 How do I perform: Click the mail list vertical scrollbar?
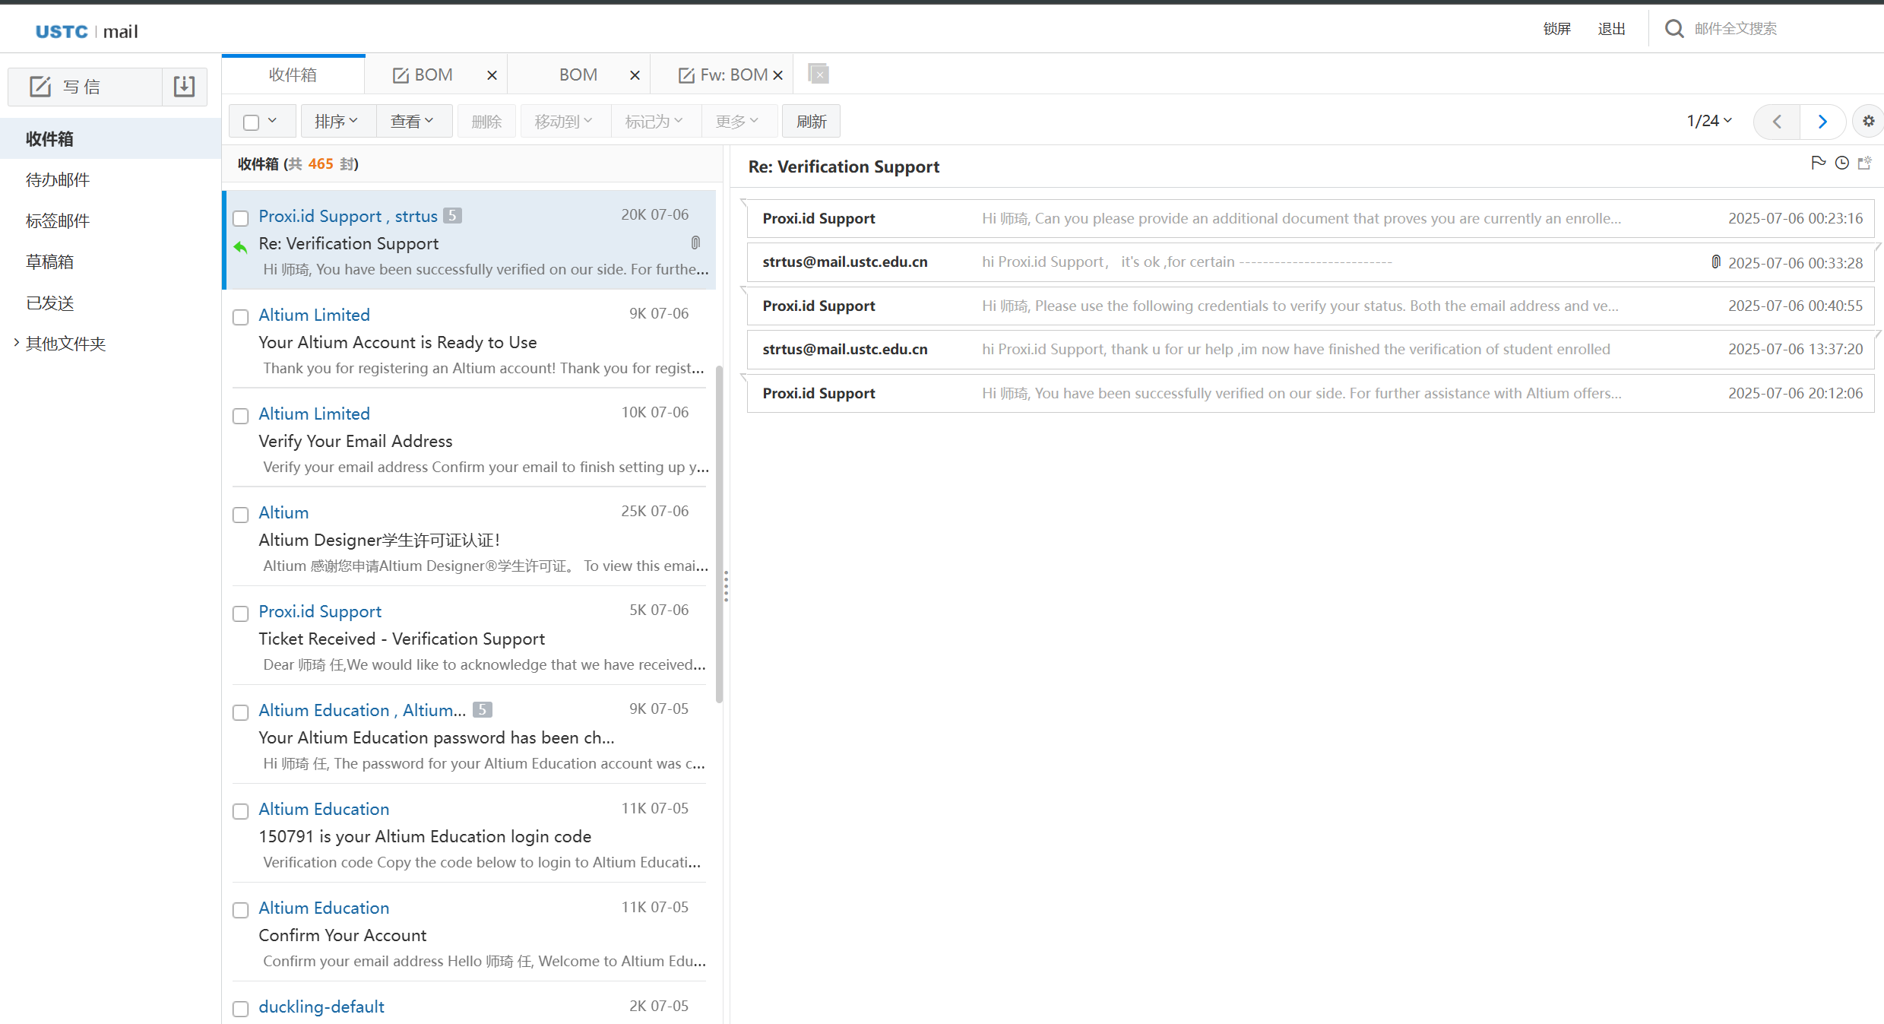(x=719, y=534)
